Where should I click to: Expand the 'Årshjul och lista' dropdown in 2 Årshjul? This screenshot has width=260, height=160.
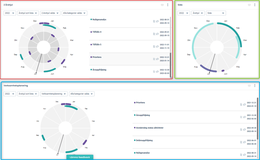click(28, 13)
